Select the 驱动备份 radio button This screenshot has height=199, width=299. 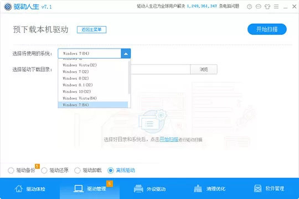click(11, 170)
